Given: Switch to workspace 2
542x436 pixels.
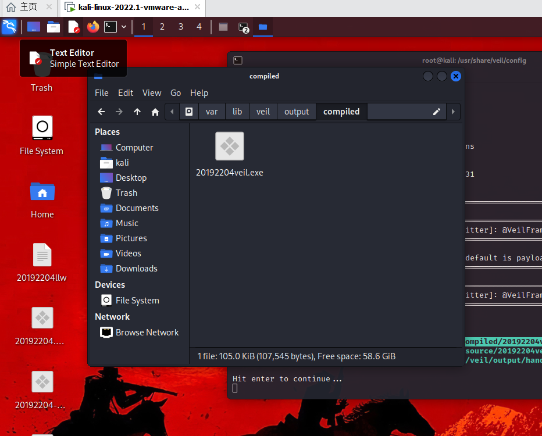Looking at the screenshot, I should coord(162,27).
